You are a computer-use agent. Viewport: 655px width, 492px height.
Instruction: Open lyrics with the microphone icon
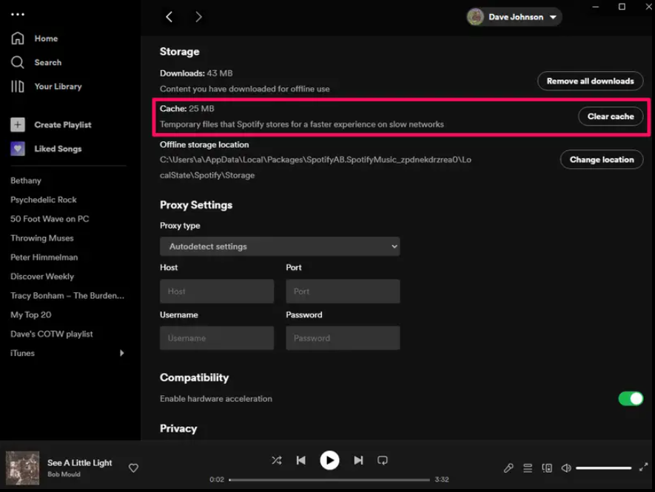[508, 468]
